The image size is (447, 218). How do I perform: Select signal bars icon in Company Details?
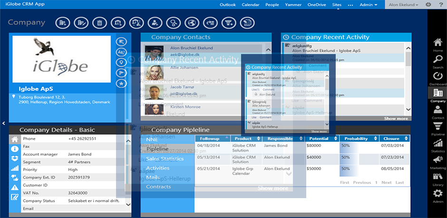(15, 168)
